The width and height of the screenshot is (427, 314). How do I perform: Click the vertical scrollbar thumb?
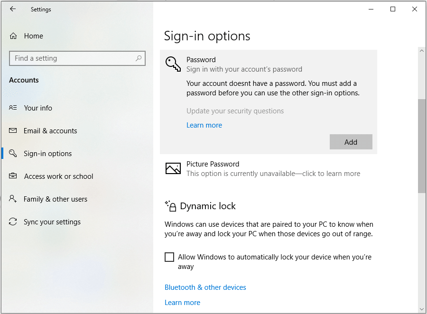point(422,145)
